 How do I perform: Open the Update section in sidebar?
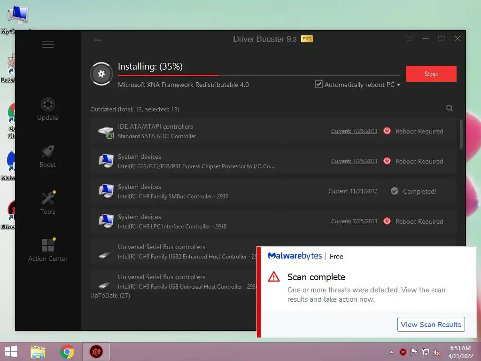point(47,109)
